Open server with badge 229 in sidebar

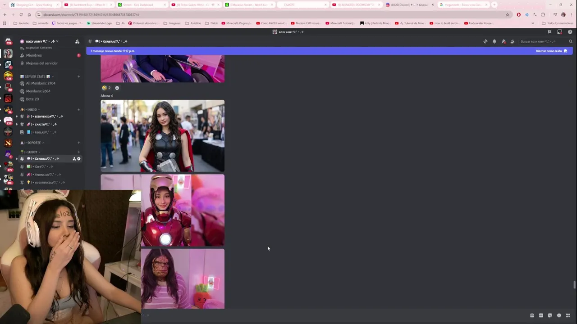[8, 121]
